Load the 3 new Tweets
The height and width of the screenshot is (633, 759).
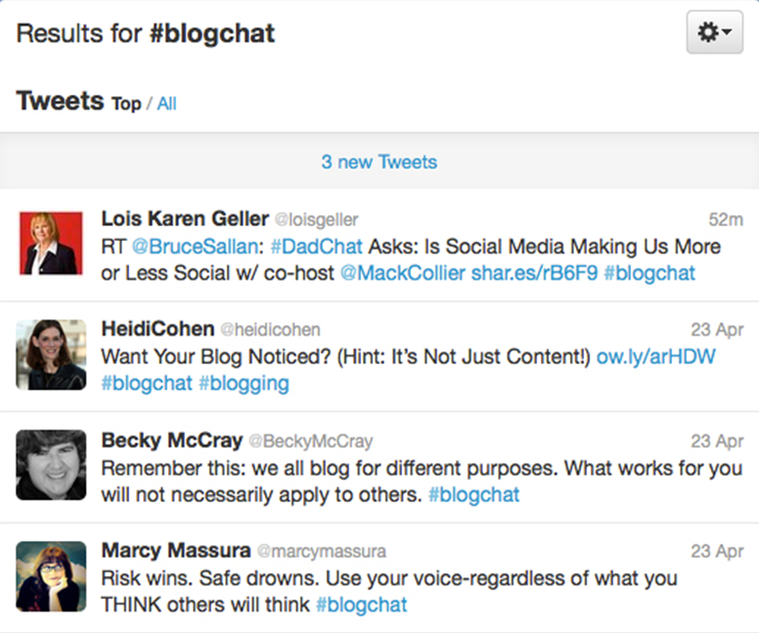pos(379,161)
